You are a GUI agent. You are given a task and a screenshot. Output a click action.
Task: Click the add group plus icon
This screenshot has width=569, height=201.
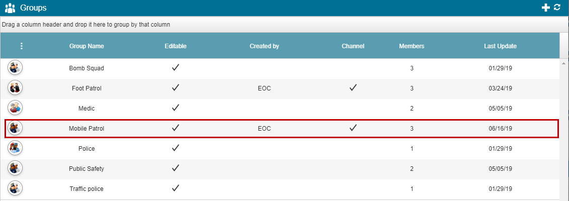(545, 8)
